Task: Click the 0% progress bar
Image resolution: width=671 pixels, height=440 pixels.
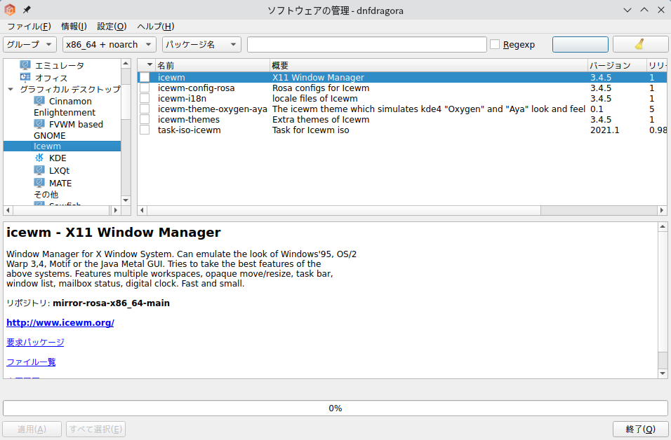Action: click(x=335, y=408)
